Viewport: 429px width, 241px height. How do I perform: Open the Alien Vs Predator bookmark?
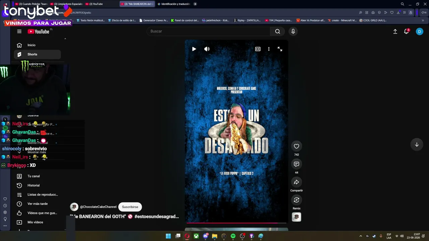[311, 20]
